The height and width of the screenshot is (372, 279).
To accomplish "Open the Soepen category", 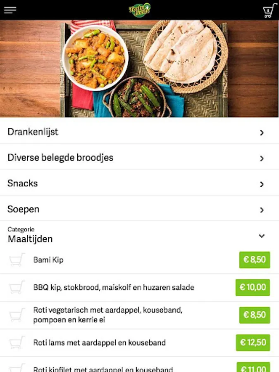I will (24, 209).
